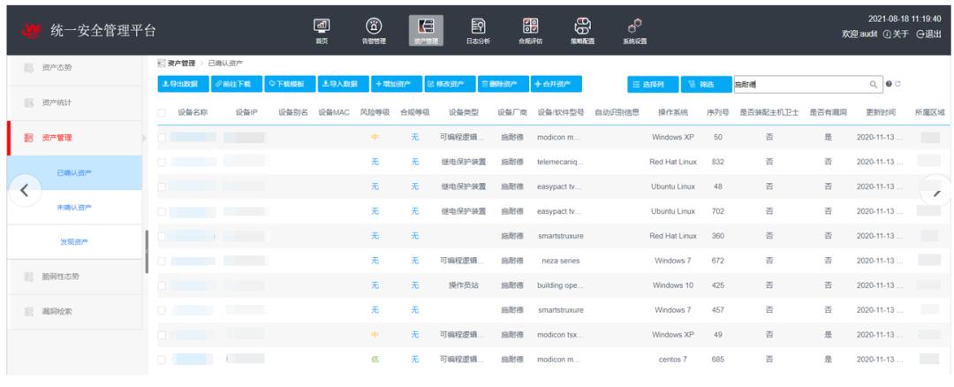954x387 pixels.
Task: Open 资产态势 sidebar menu
Action: (x=74, y=67)
